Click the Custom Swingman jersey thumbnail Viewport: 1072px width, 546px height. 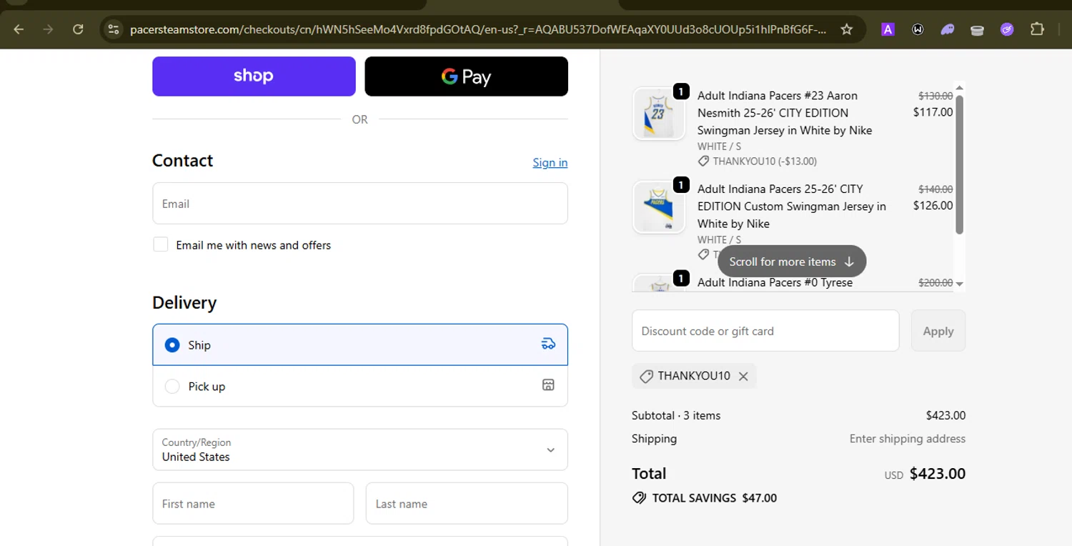point(659,207)
